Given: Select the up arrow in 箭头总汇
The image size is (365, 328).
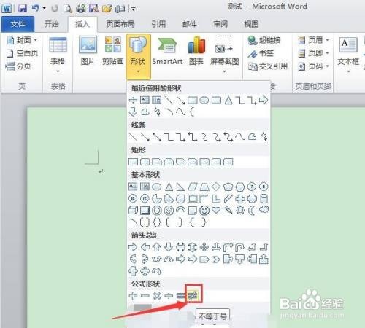Looking at the screenshot, I should (157, 247).
